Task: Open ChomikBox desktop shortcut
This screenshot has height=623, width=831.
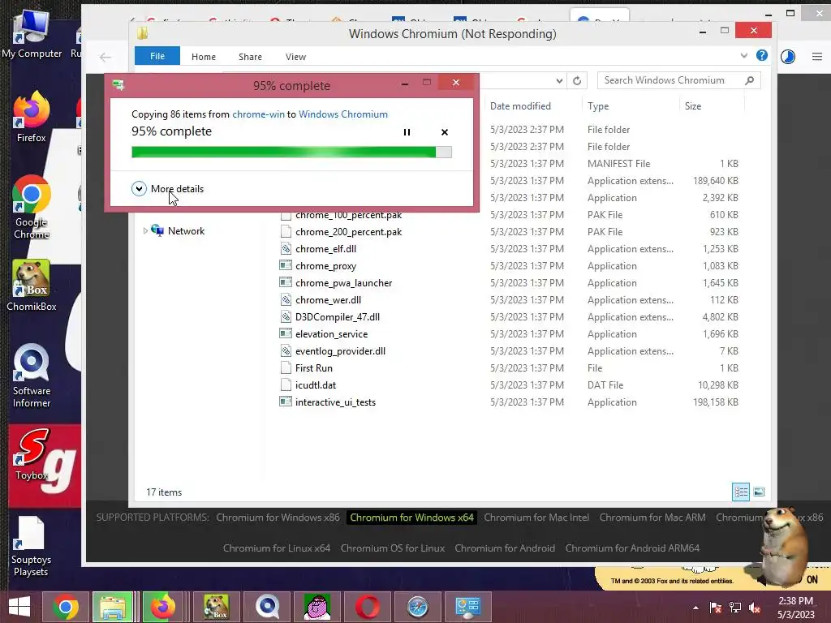Action: click(32, 286)
